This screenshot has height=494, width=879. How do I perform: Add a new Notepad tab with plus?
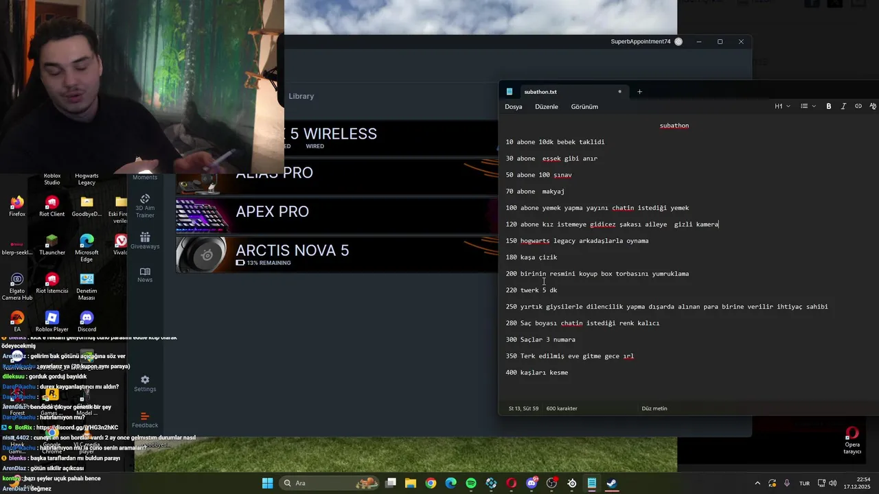point(639,91)
